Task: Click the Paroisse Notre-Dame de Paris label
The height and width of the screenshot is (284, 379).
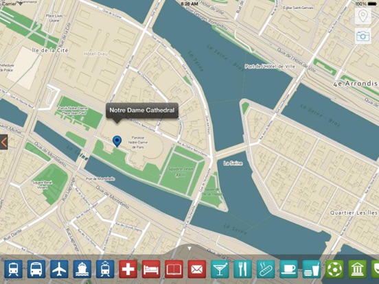Action: click(x=138, y=142)
